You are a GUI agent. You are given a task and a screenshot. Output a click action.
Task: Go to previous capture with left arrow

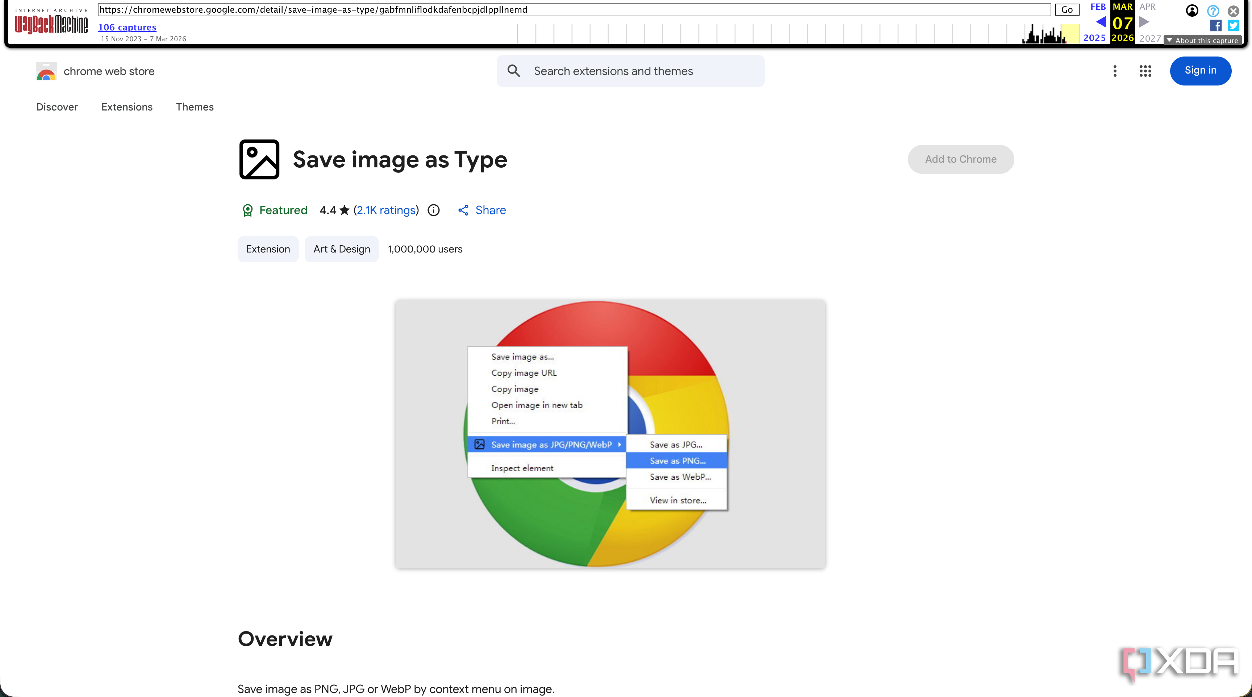(x=1101, y=22)
